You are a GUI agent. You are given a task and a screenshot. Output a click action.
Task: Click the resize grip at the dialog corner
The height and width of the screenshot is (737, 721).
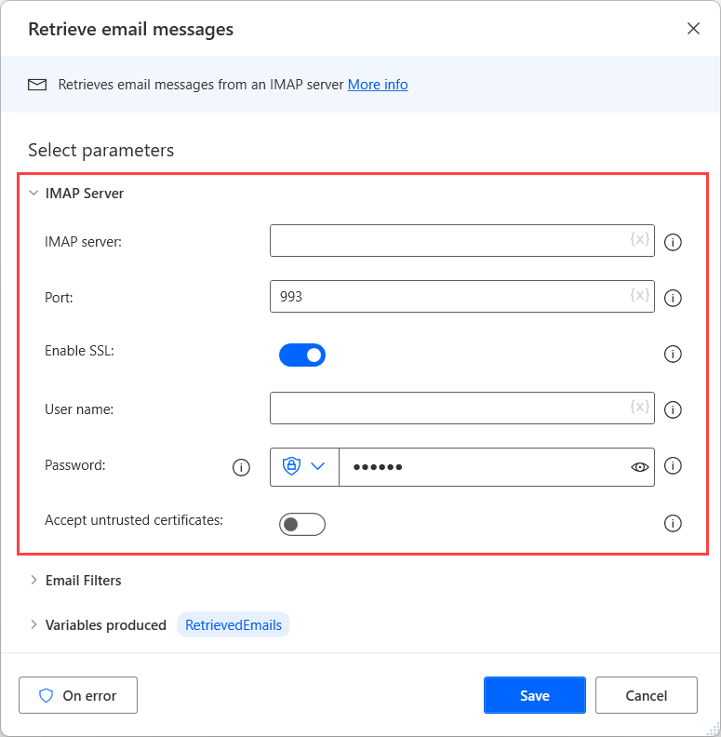pos(714,730)
